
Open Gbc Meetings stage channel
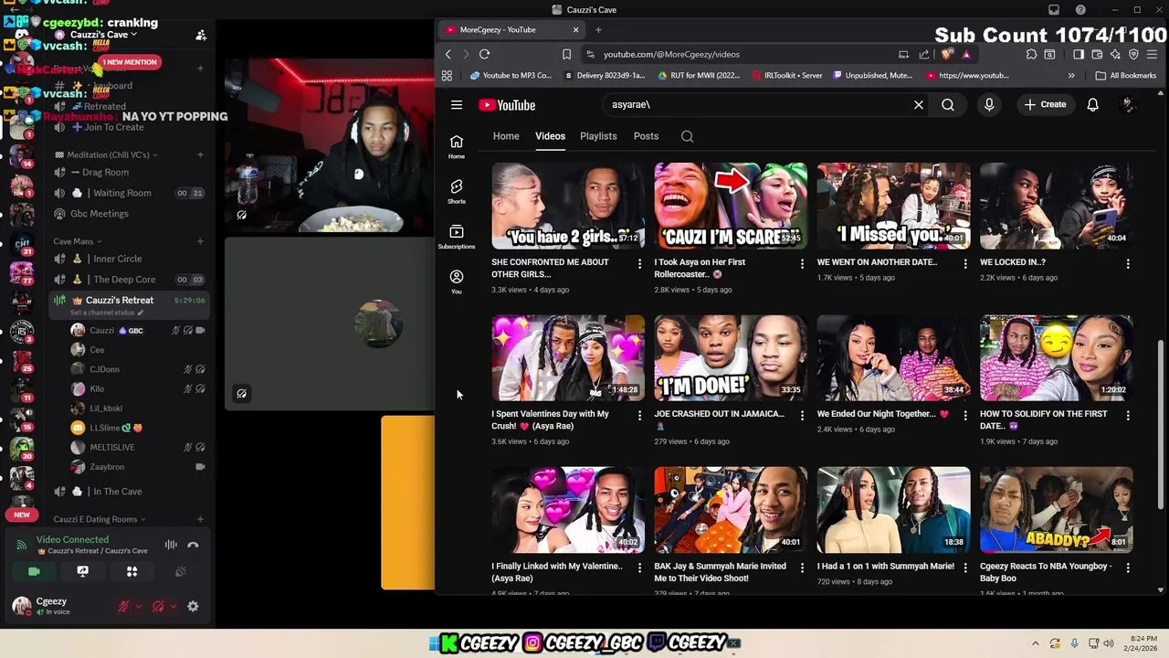coord(128,214)
